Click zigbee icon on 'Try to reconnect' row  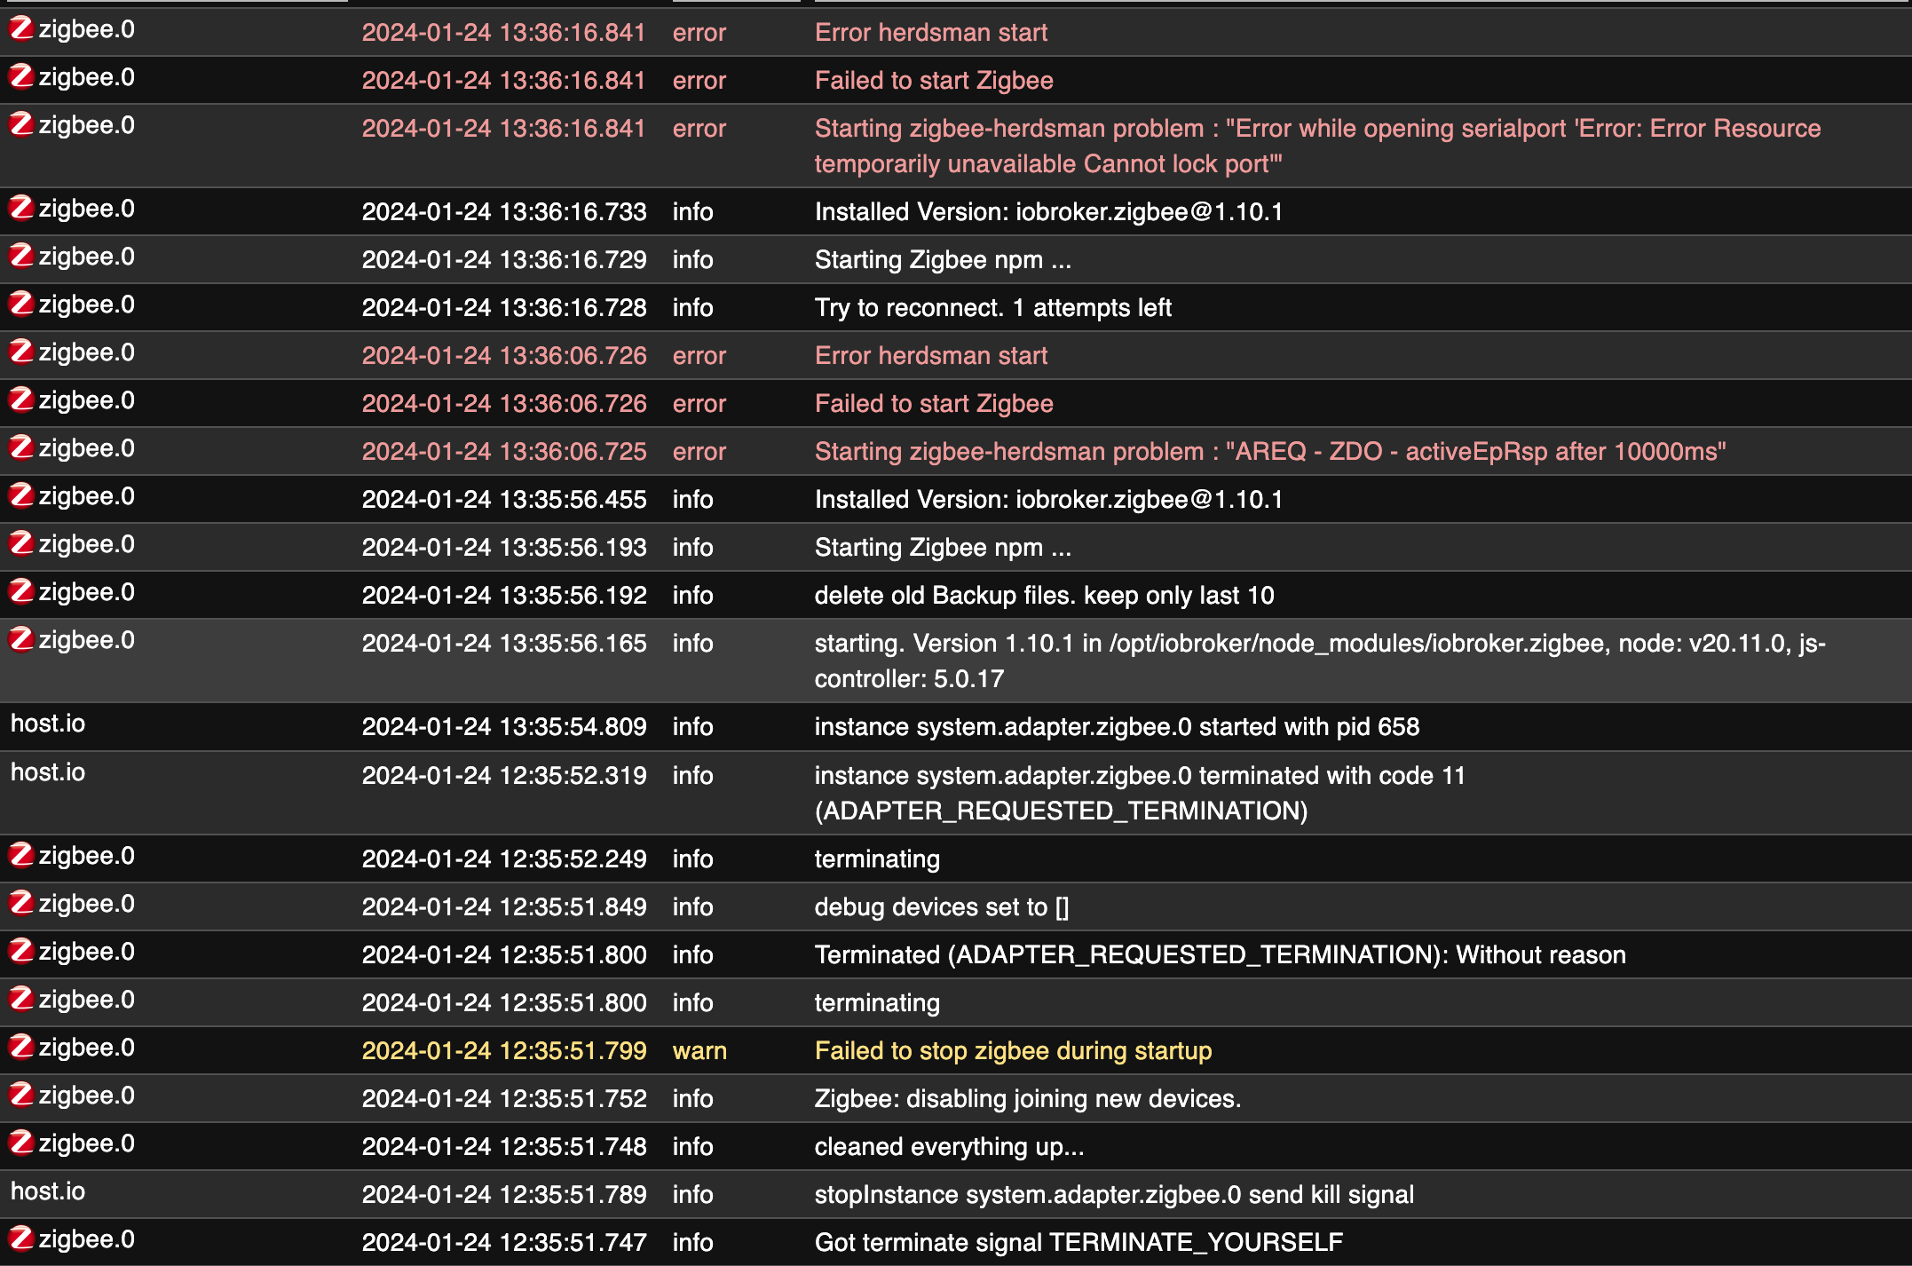21,304
